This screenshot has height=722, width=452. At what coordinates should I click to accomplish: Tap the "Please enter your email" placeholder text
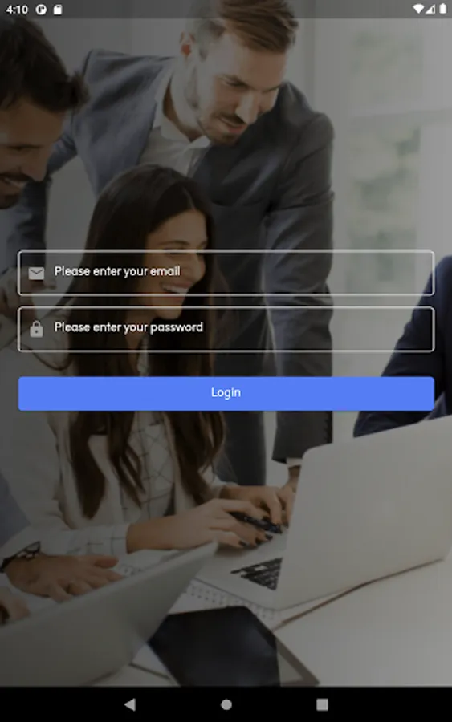click(x=117, y=271)
